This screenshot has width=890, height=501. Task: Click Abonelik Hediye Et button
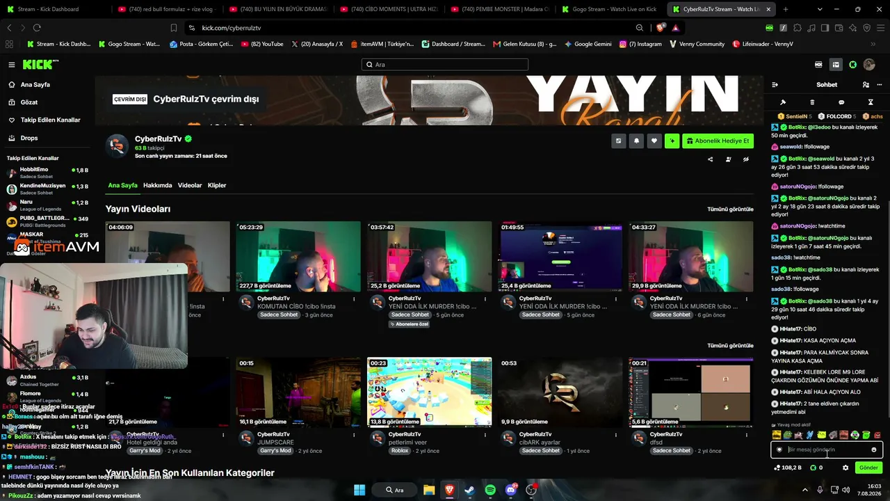(x=718, y=141)
